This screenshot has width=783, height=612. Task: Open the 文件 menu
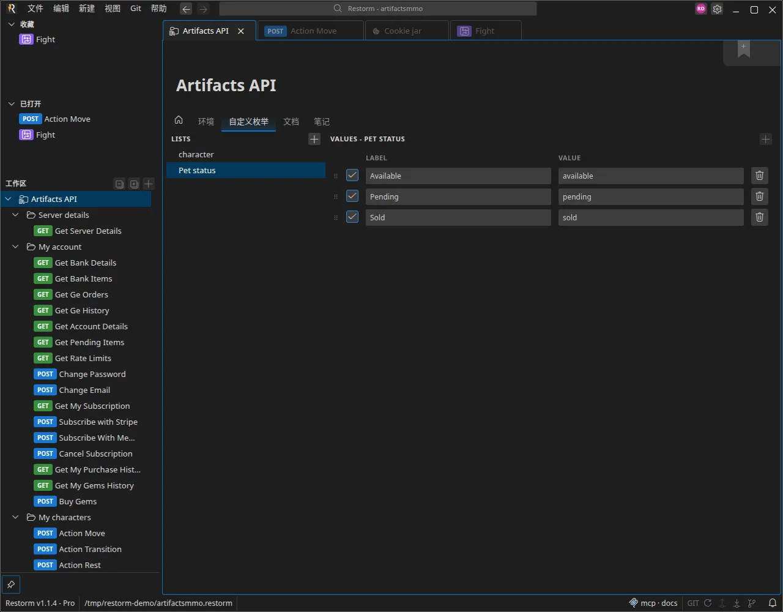coord(35,9)
